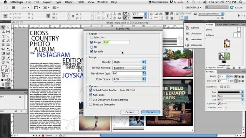Image resolution: width=246 pixels, height=138 pixels.
Task: Enable Use Document Bleed Settings
Action: point(91,100)
